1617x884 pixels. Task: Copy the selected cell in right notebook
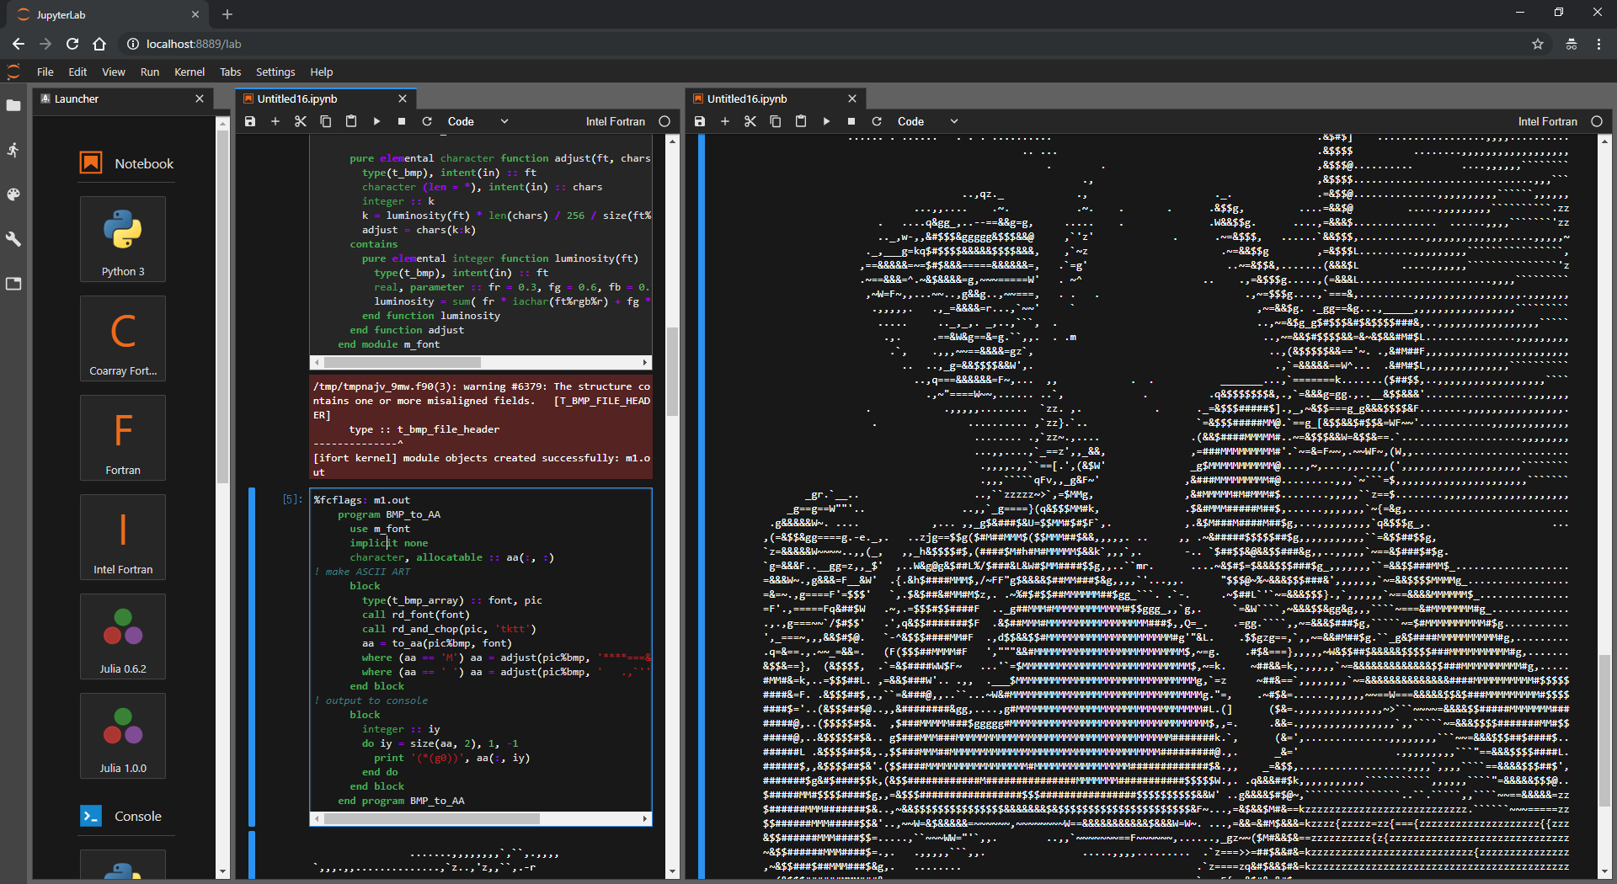(776, 121)
